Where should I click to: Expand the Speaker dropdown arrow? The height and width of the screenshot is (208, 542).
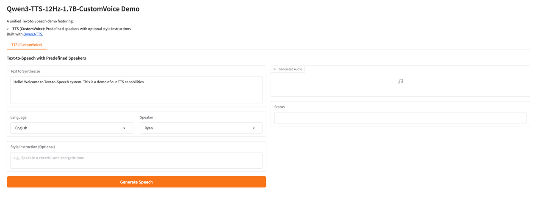point(254,128)
